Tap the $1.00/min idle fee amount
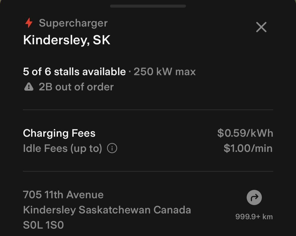Image resolution: width=296 pixels, height=236 pixels. (248, 148)
